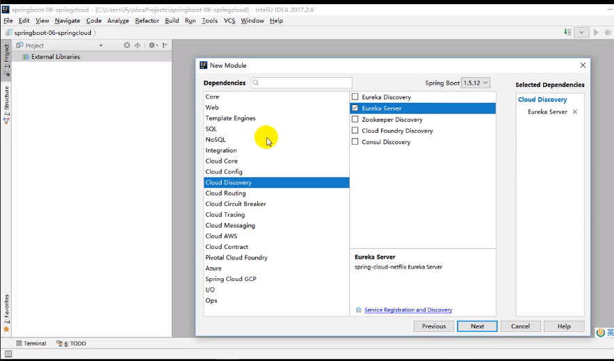The width and height of the screenshot is (614, 361).
Task: Click the Cancel button
Action: [520, 326]
